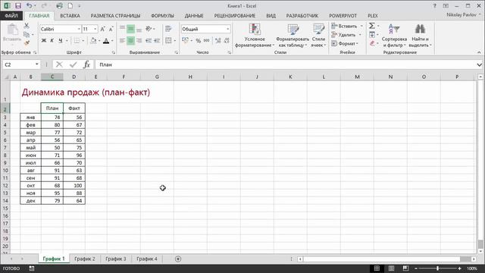Click the Accounting number format icon
The width and height of the screenshot is (485, 273).
pyautogui.click(x=185, y=40)
